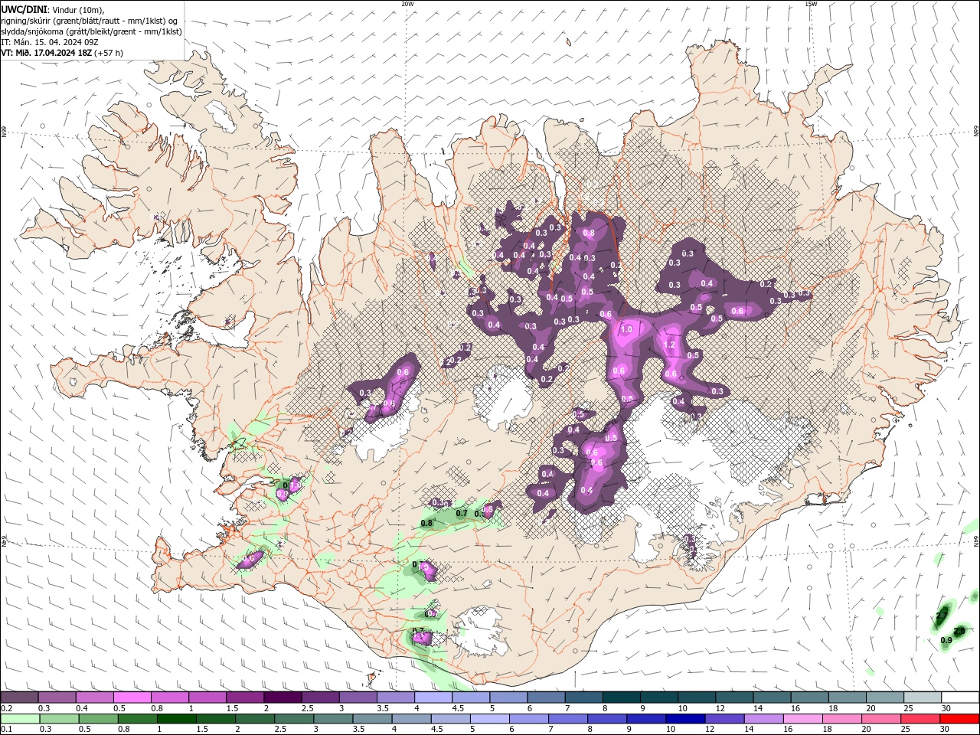Pick the light purple rain swatch between 14 and 16
This screenshot has width=980, height=735.
[x=762, y=719]
